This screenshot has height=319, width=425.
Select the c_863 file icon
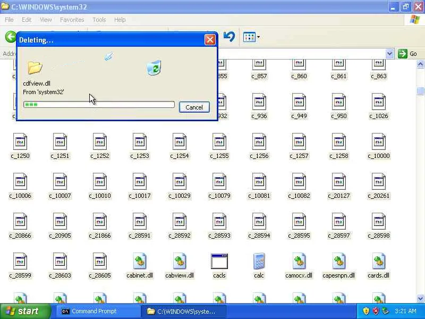(x=379, y=64)
